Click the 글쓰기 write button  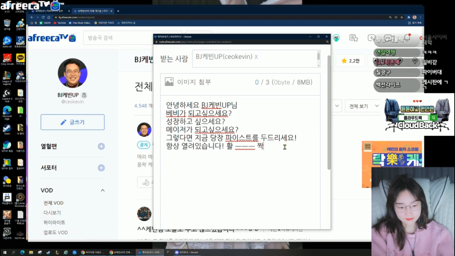73,122
